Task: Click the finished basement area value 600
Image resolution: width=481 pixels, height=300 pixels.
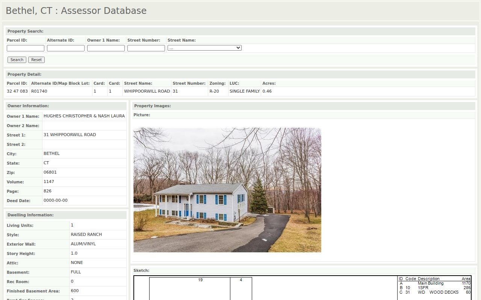Action: (75, 291)
